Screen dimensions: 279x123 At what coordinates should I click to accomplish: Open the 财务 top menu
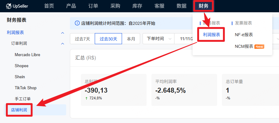point(203,6)
